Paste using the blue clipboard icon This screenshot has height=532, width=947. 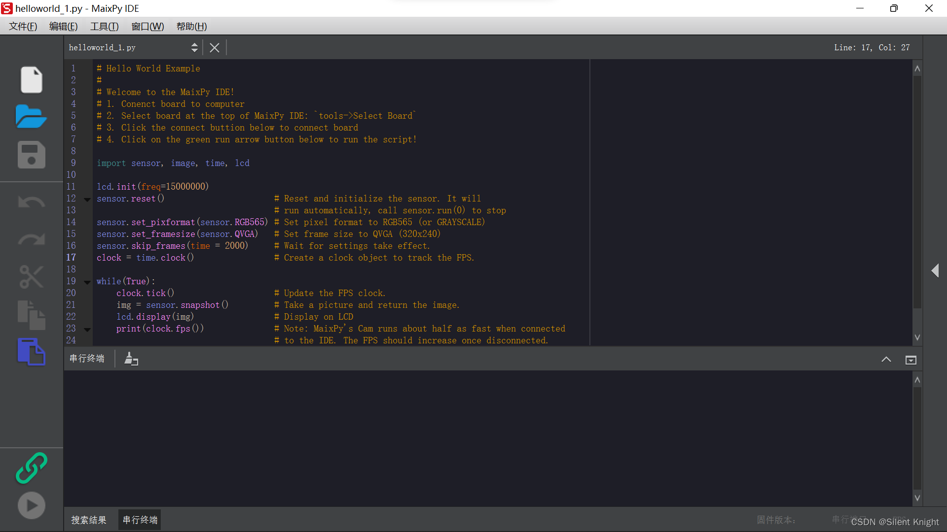pyautogui.click(x=32, y=352)
